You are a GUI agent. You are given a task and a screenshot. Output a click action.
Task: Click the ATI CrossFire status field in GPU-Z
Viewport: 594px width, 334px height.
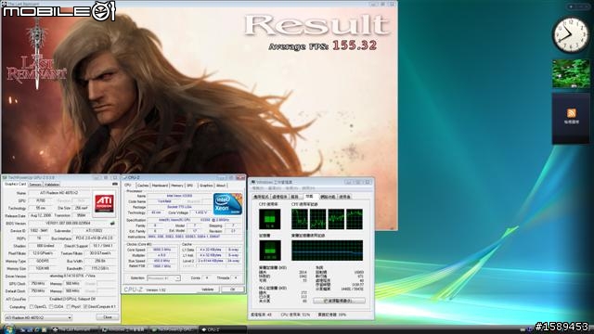72,299
